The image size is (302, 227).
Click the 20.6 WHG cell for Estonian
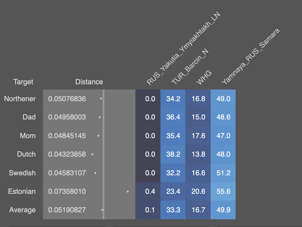[x=198, y=191]
